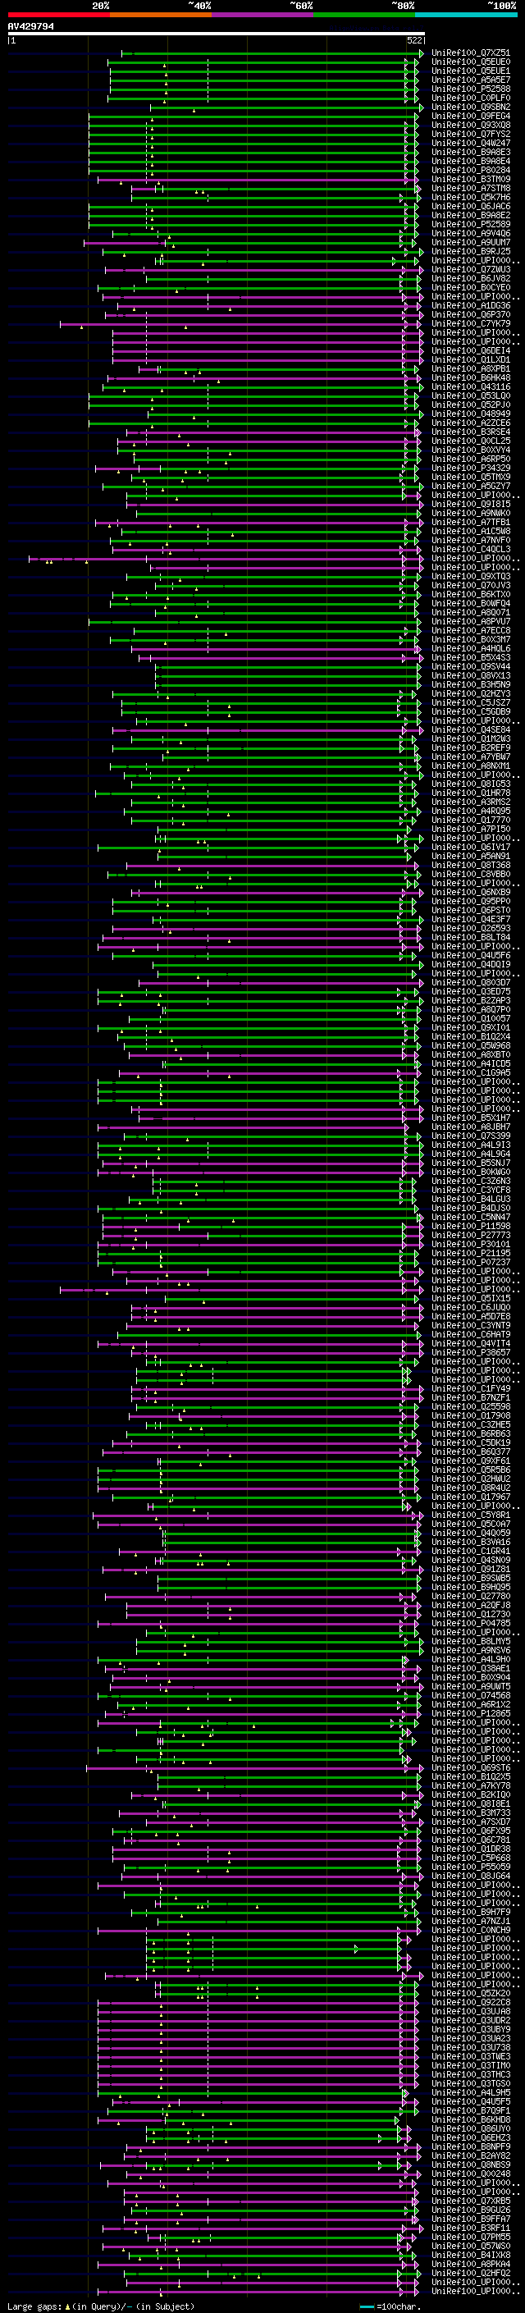Open hit UniRef100_A9UUM7
Image resolution: width=525 pixels, height=2313 pixels.
pos(471,242)
